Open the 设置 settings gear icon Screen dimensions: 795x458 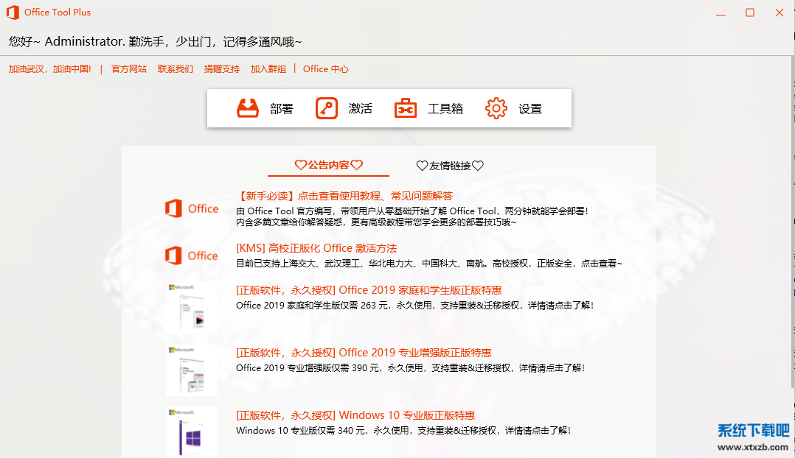pyautogui.click(x=496, y=108)
